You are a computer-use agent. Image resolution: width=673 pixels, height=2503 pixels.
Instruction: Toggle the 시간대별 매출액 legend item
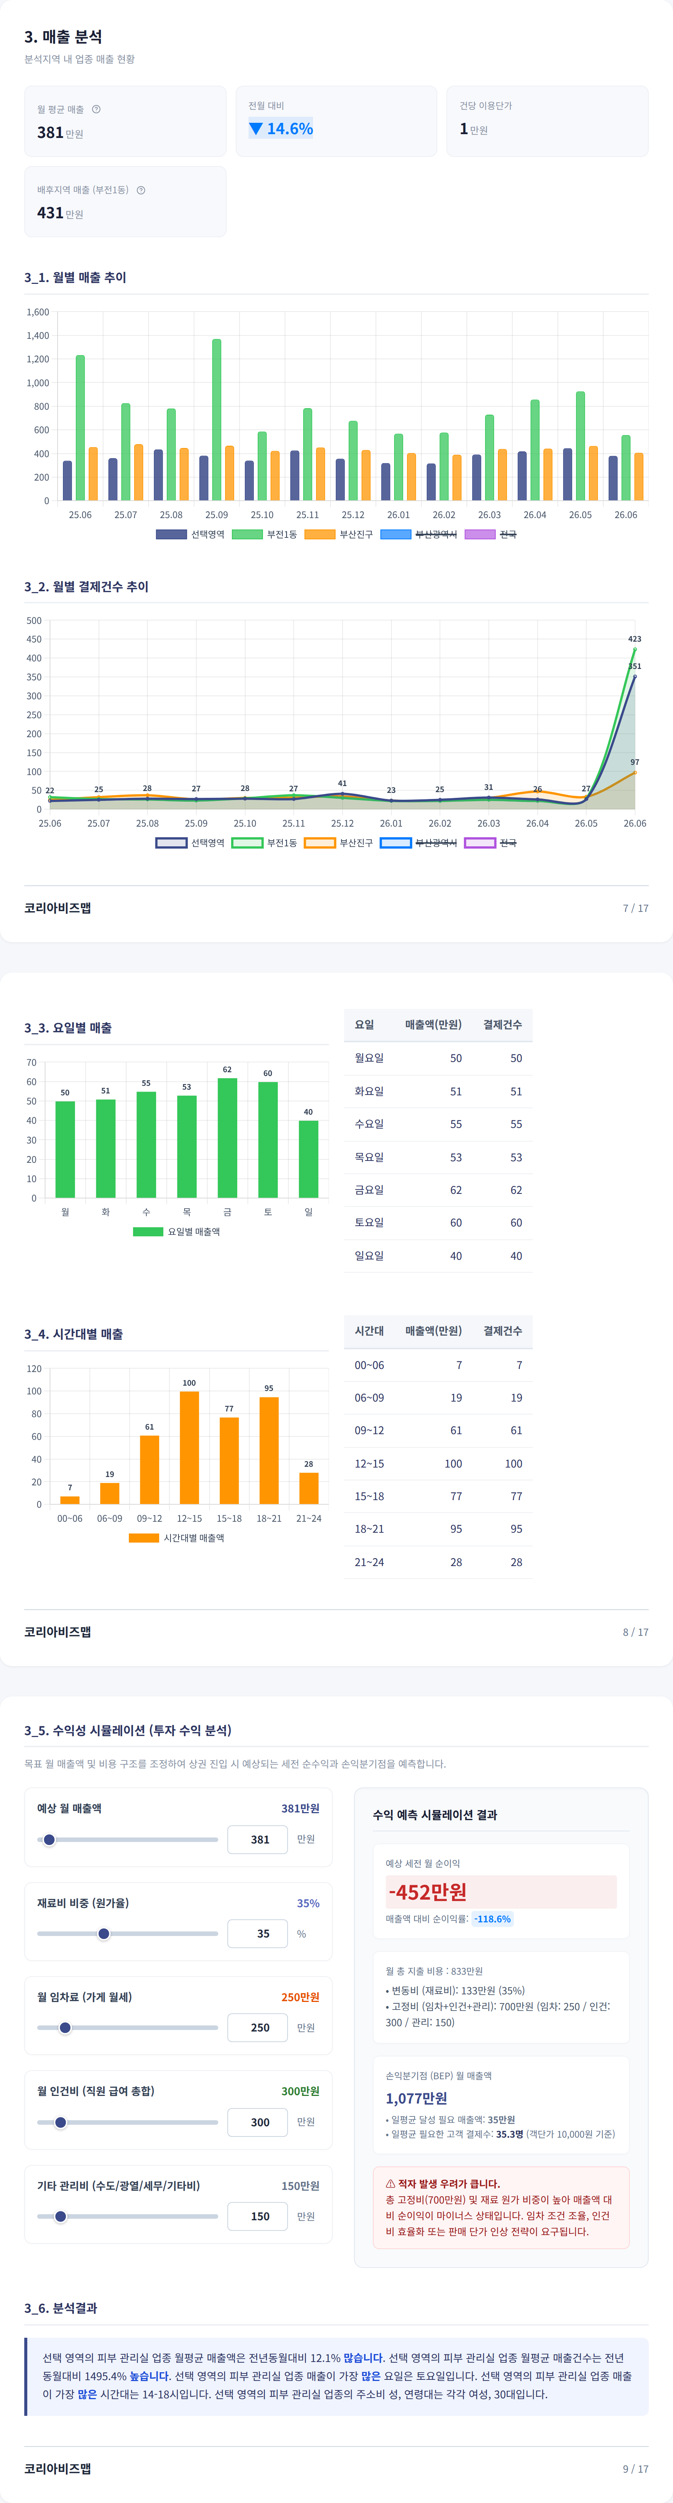[x=177, y=1537]
